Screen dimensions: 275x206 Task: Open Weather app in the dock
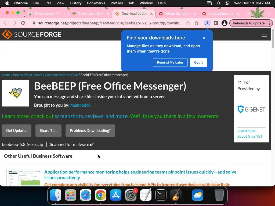coord(198,195)
